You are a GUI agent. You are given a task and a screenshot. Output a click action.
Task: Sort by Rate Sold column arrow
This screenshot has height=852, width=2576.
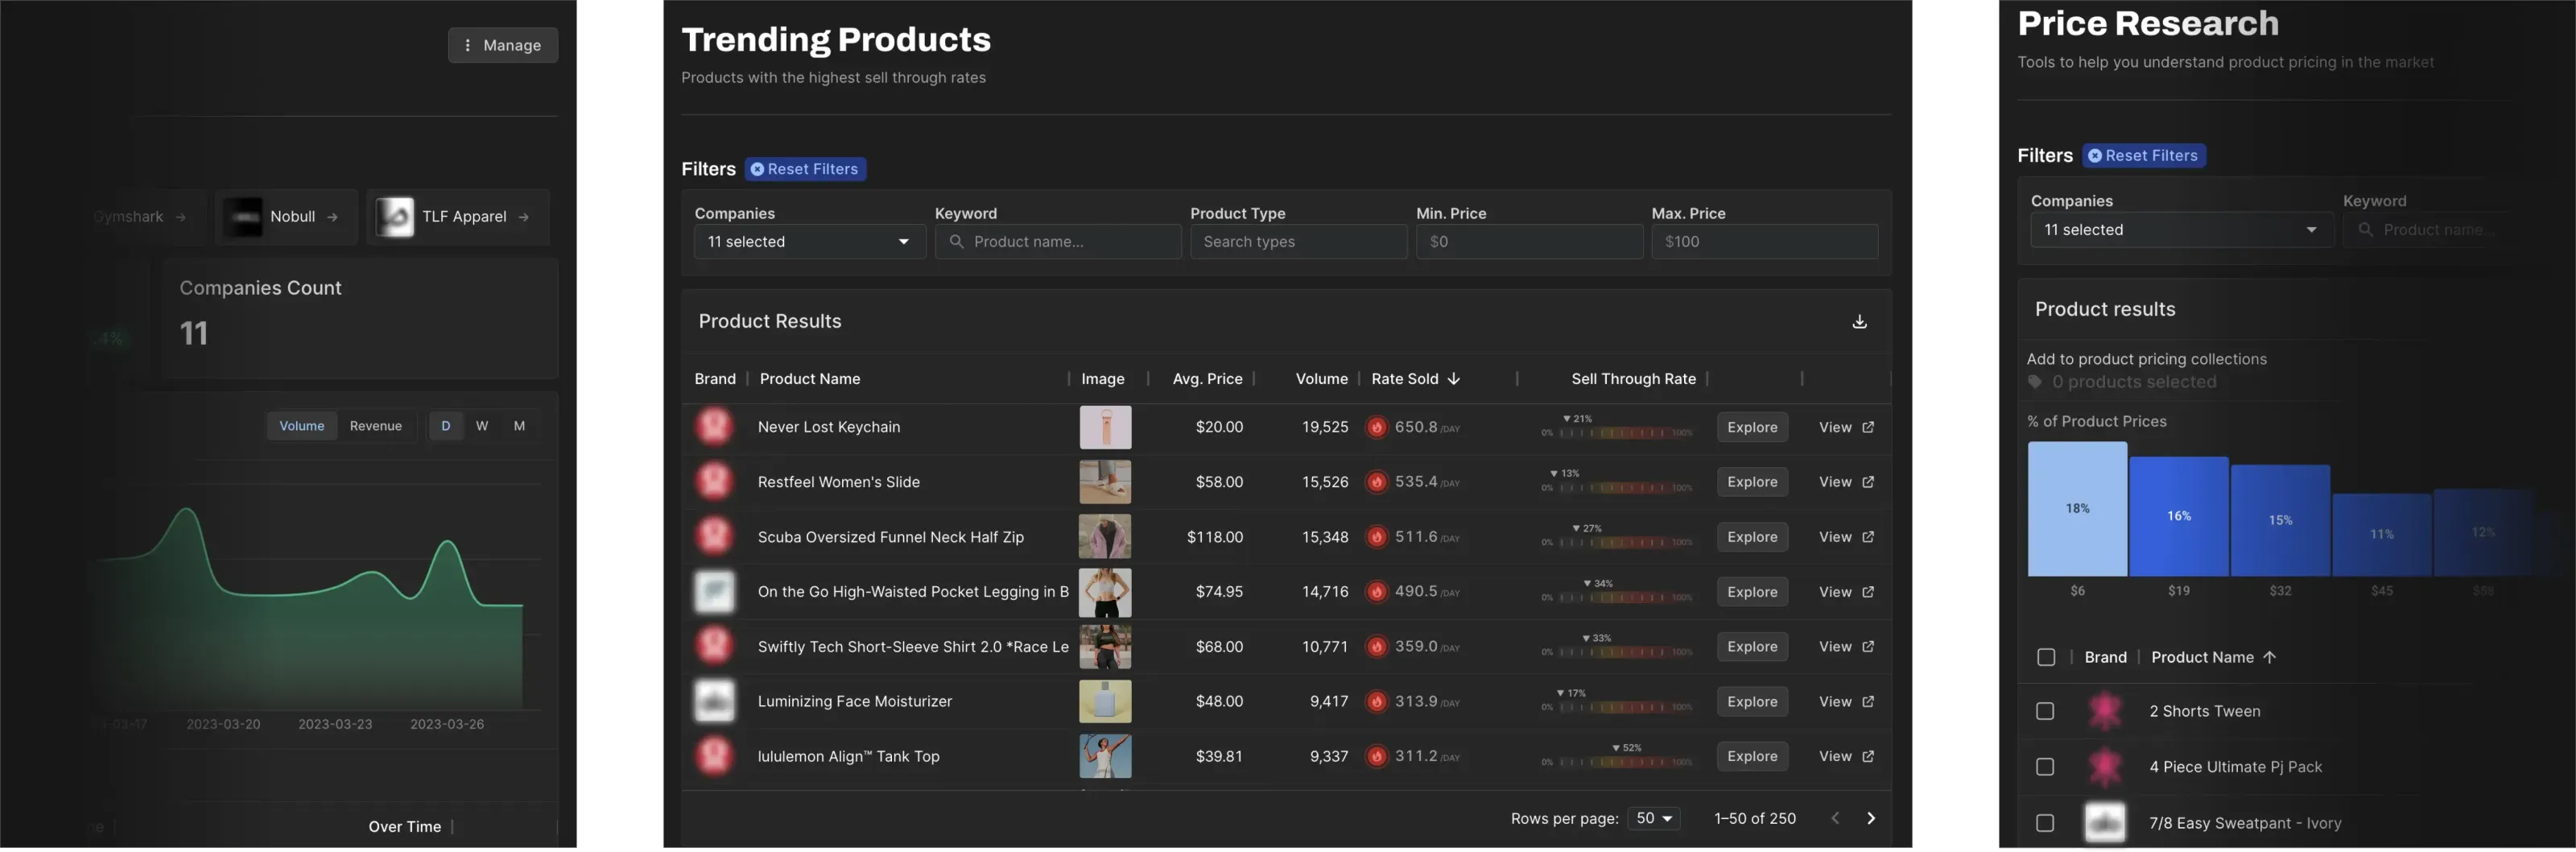coord(1454,380)
